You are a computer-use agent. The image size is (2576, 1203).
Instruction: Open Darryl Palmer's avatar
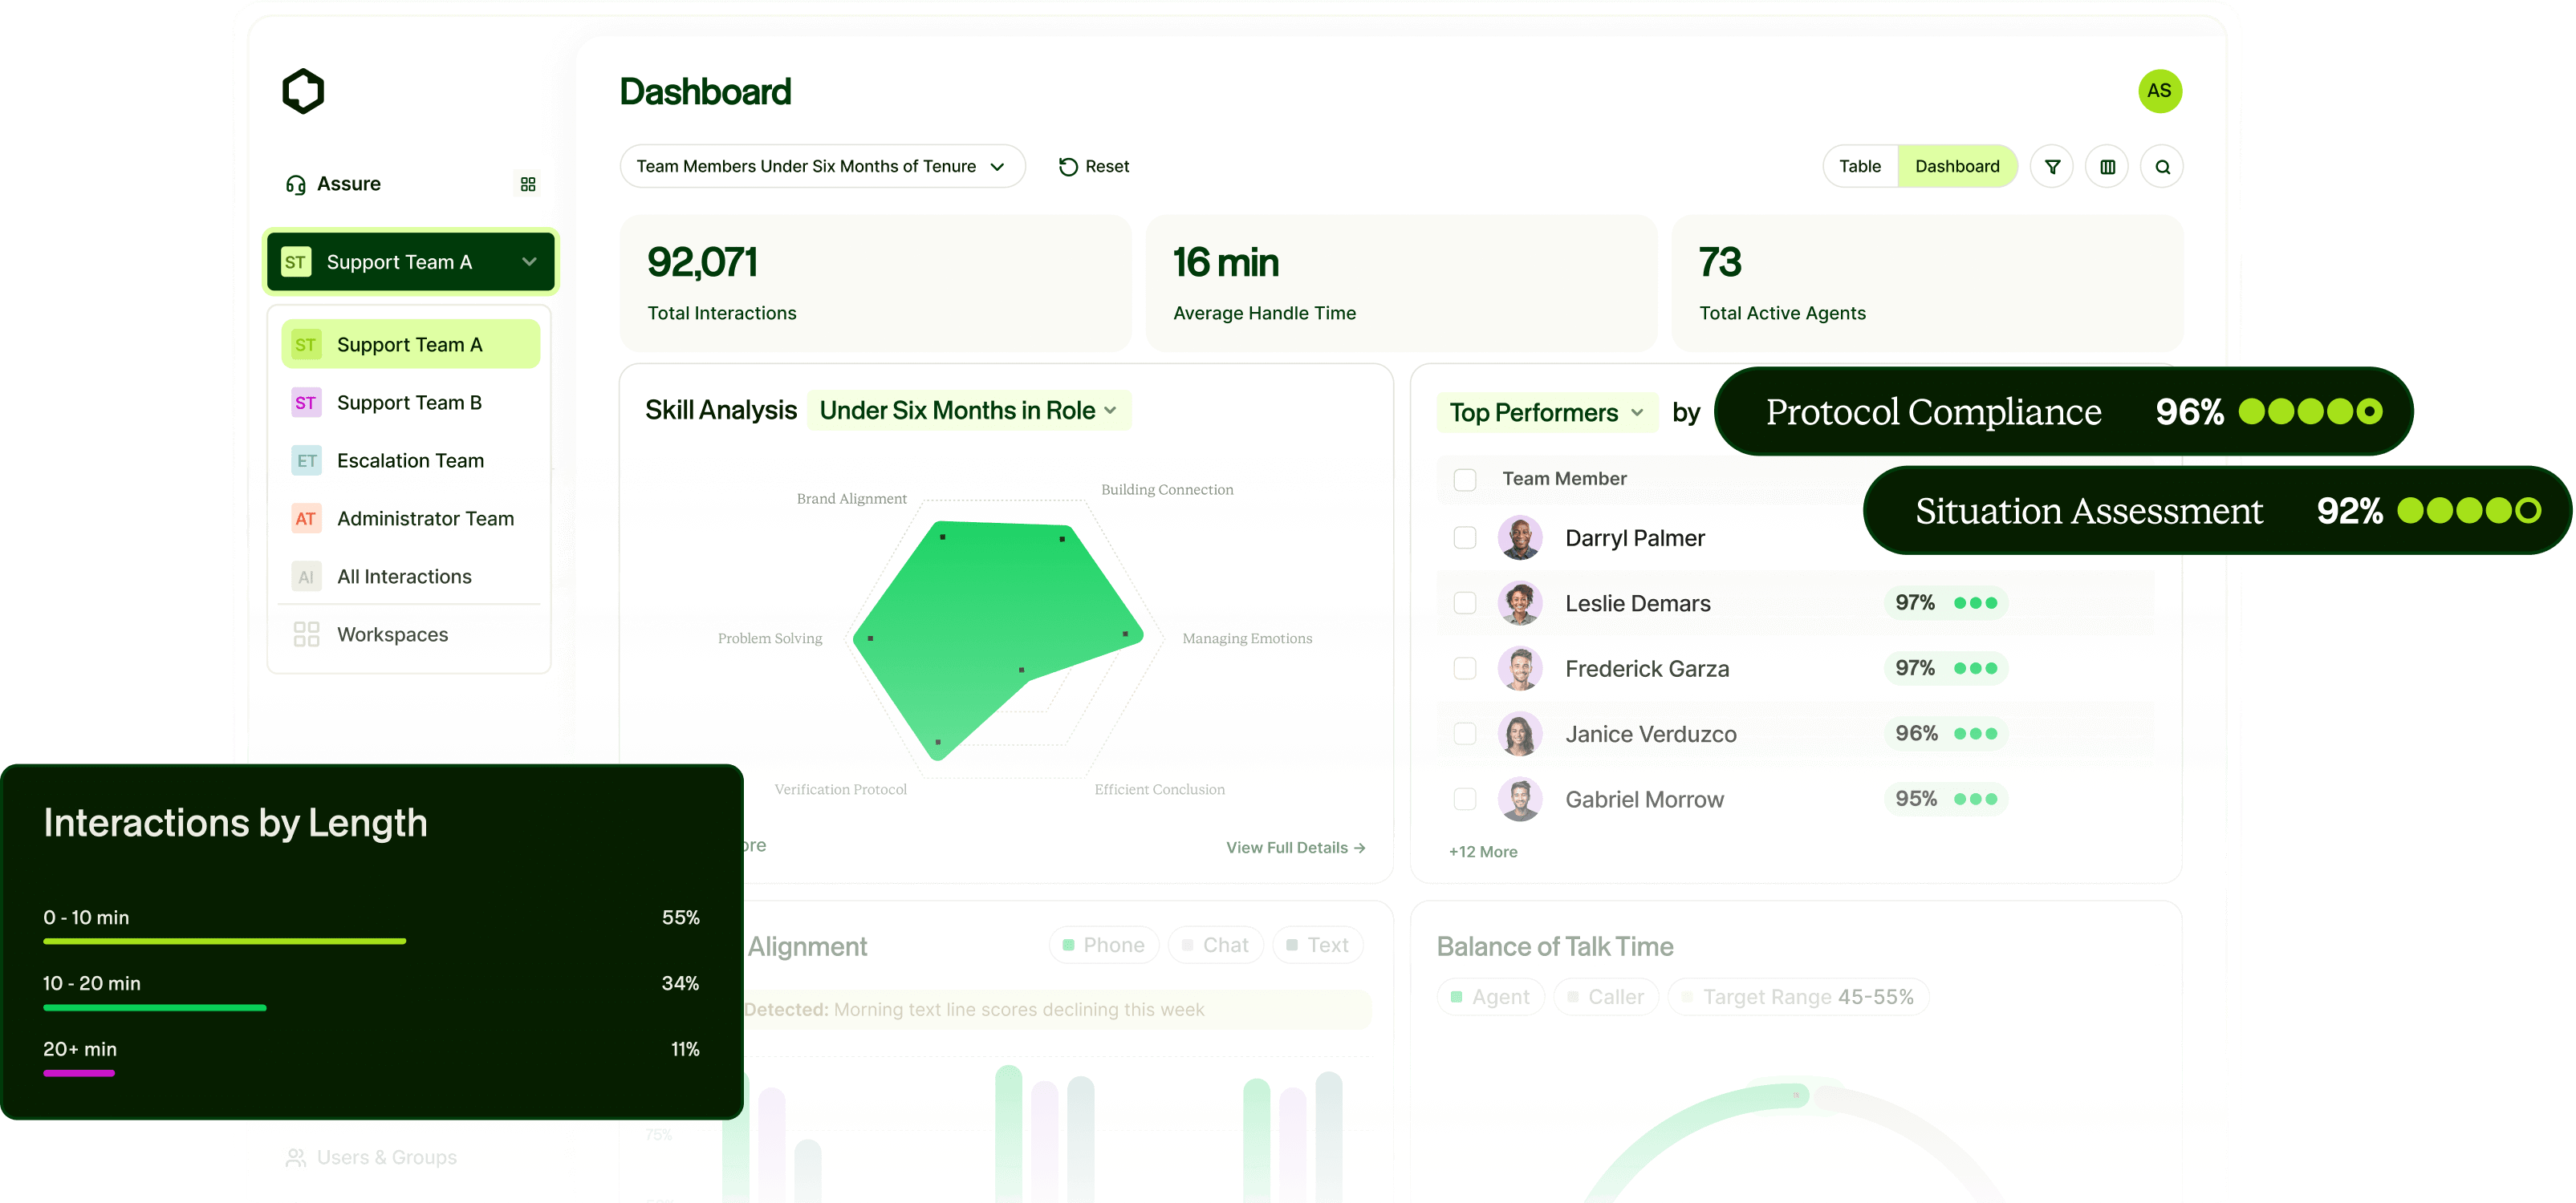click(x=1520, y=537)
